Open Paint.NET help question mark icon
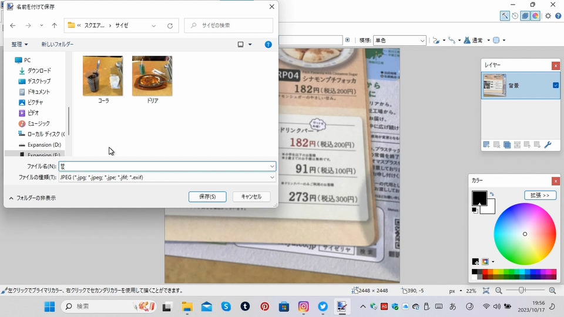The width and height of the screenshot is (564, 317). pyautogui.click(x=558, y=16)
